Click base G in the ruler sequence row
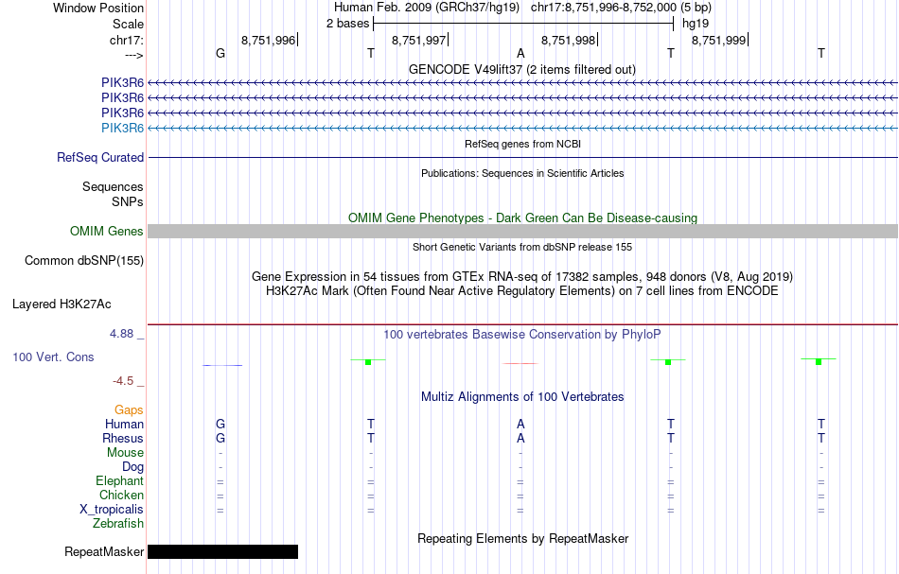 [x=220, y=53]
